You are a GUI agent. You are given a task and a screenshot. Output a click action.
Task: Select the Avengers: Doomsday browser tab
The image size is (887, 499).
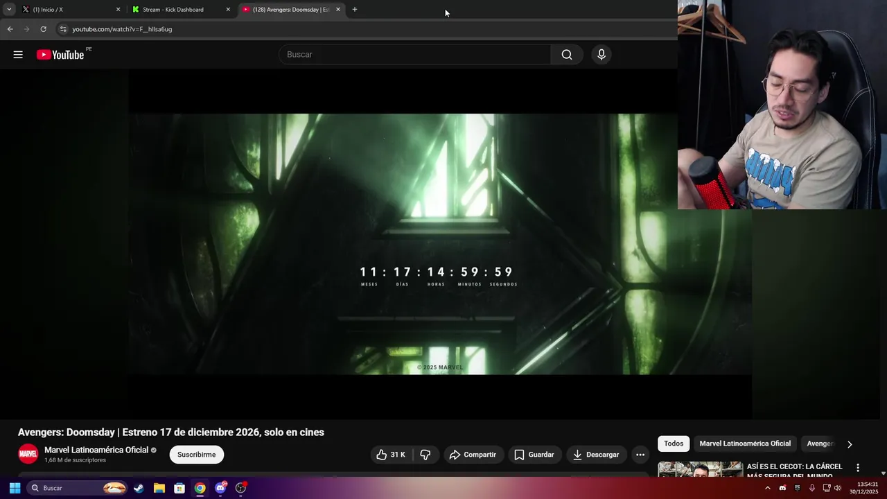pos(290,10)
